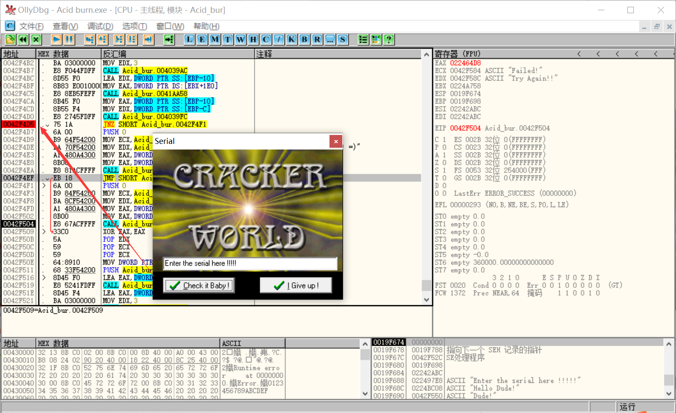Screen dimensions: 676x413
Task: Close the debugged program with the X toolbar icon
Action: click(36, 40)
